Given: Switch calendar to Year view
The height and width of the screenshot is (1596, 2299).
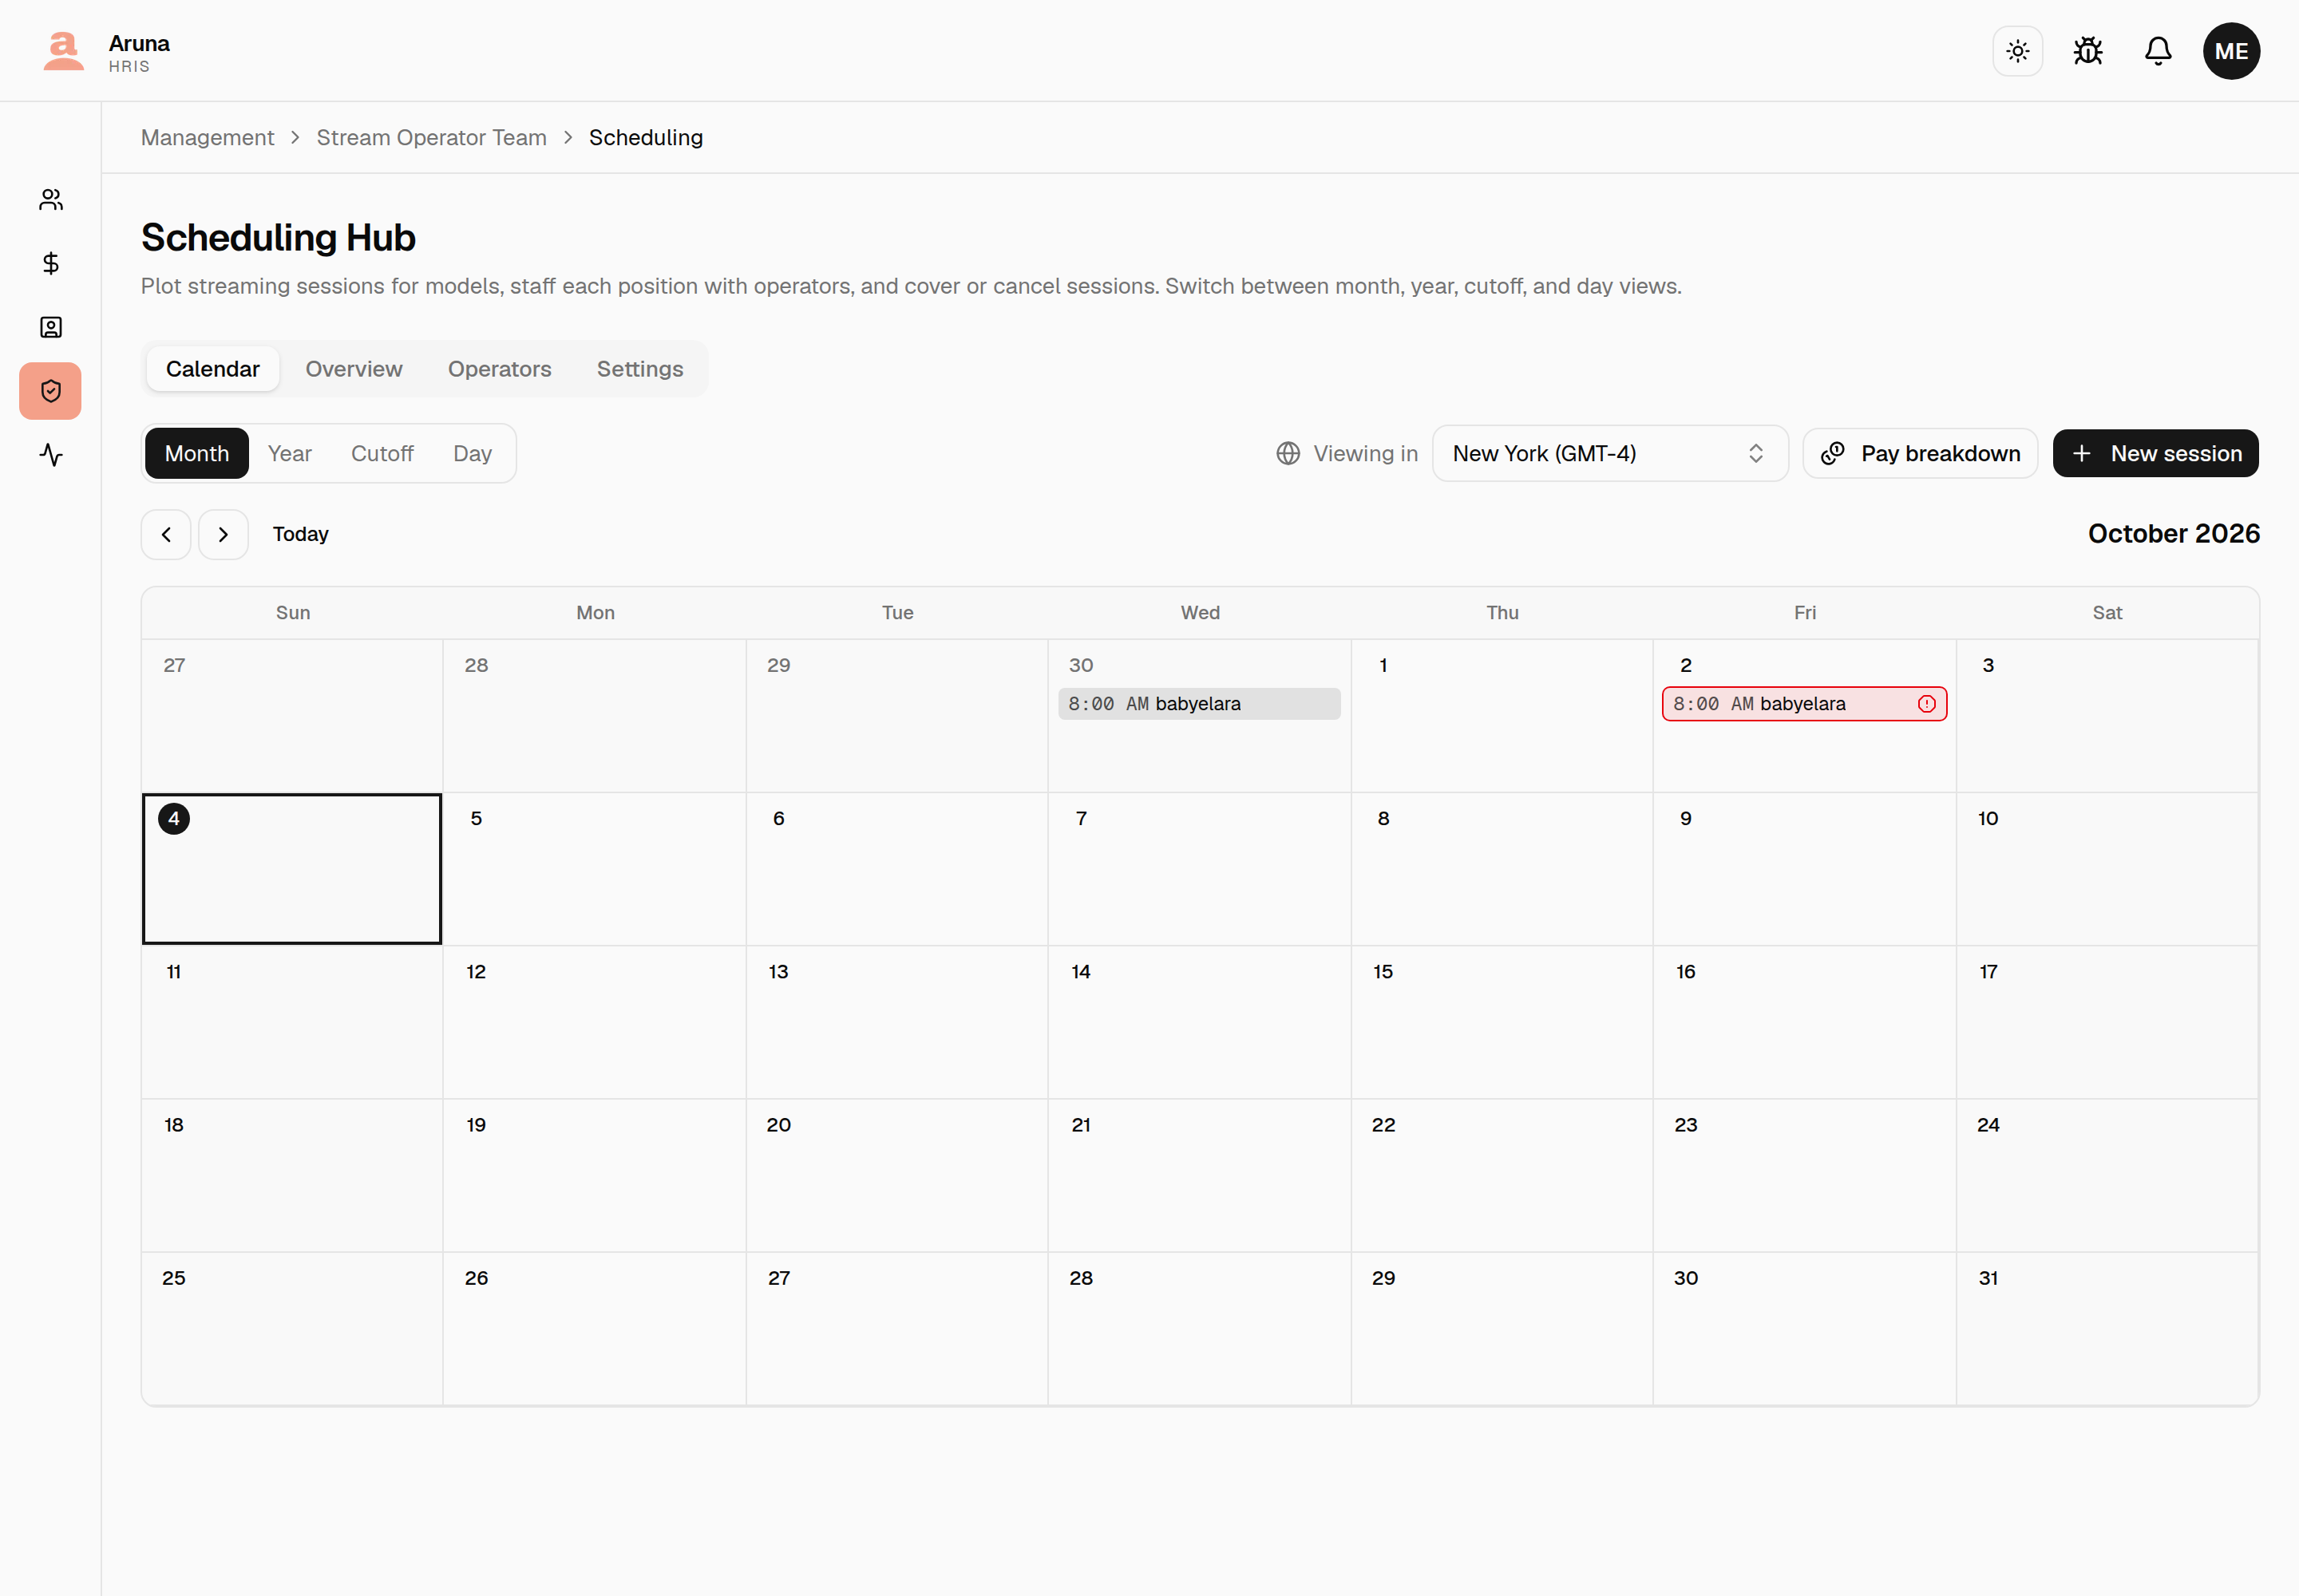Looking at the screenshot, I should click(290, 454).
